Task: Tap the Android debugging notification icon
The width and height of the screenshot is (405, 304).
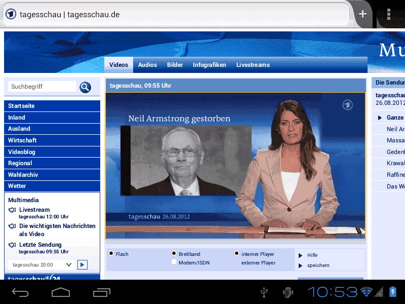Action: 288,292
